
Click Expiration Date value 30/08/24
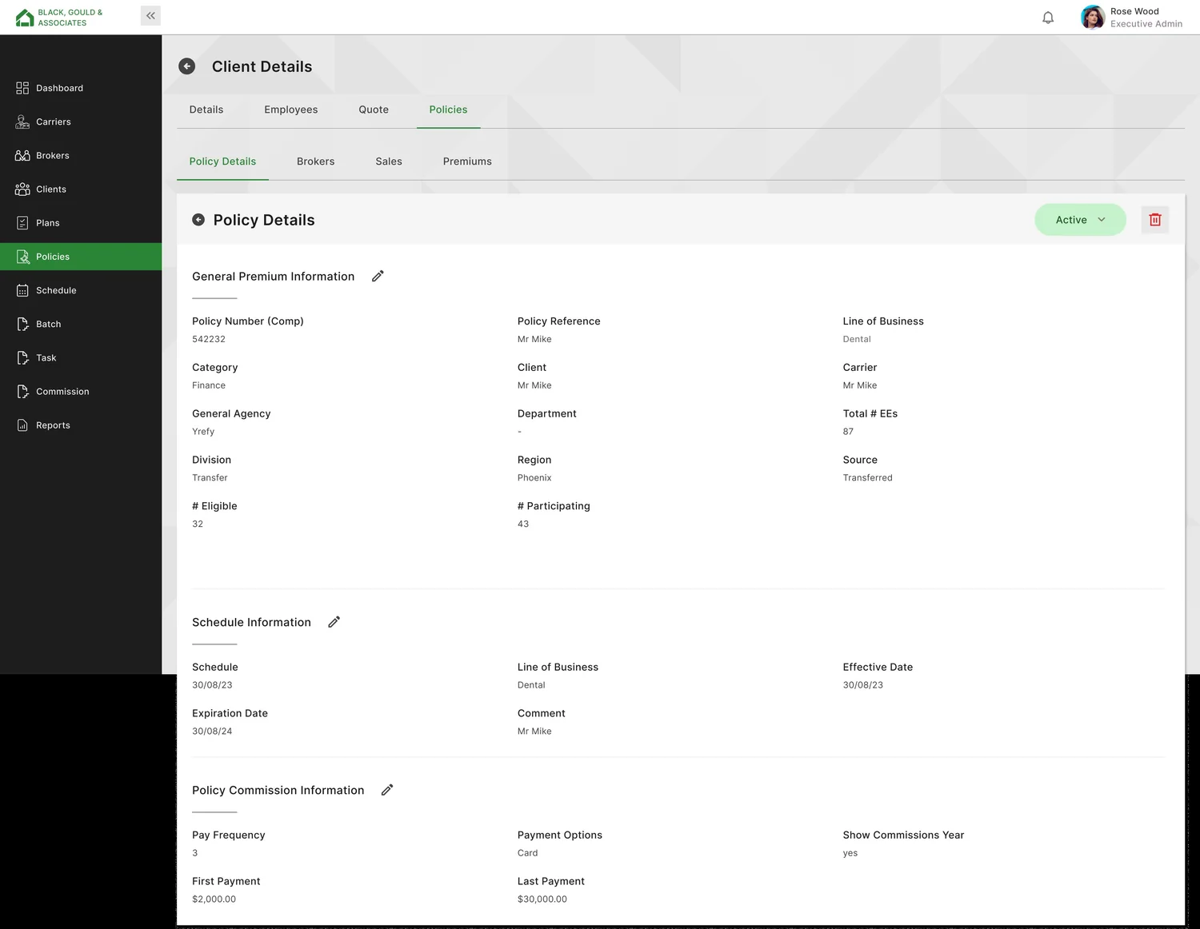tap(212, 732)
